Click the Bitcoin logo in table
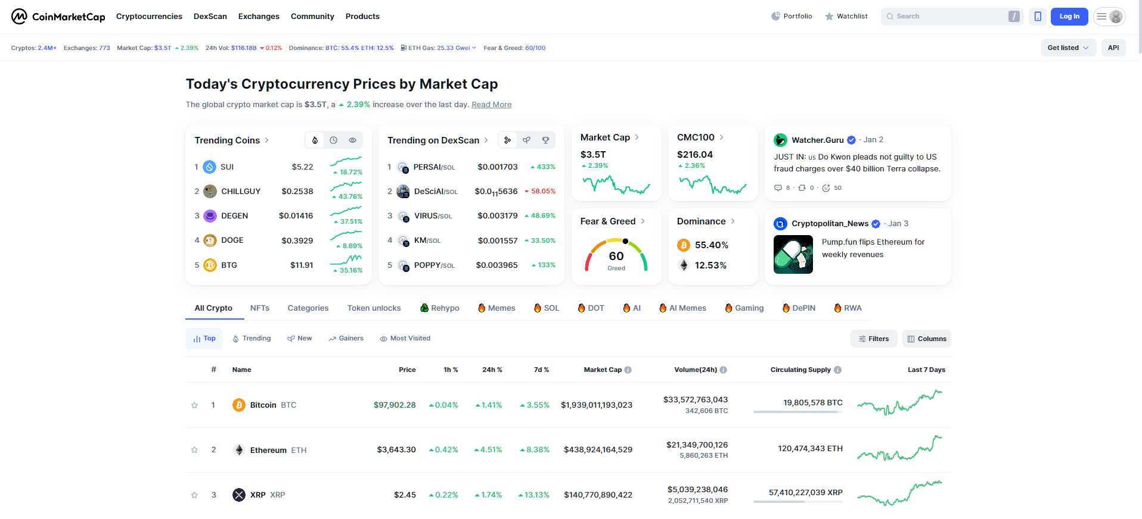The height and width of the screenshot is (519, 1142). (x=239, y=405)
